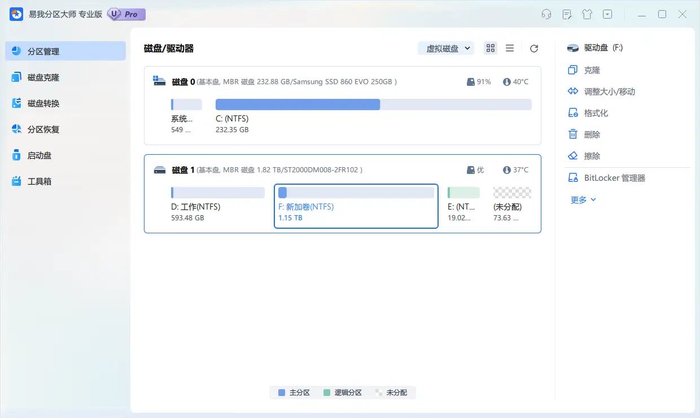Viewport: 700px width, 418px height.
Task: Refresh the disk list
Action: coord(533,48)
